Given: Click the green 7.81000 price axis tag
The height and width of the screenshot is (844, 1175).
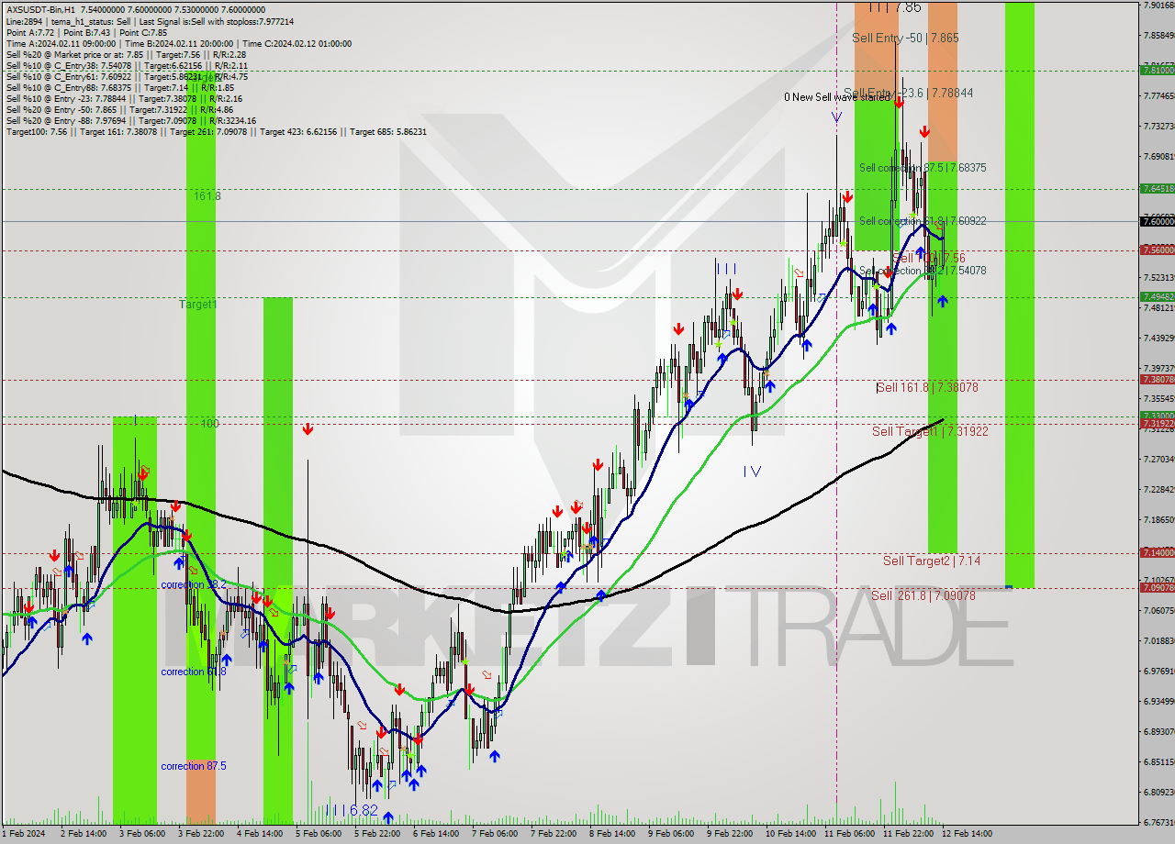Looking at the screenshot, I should (x=1157, y=70).
